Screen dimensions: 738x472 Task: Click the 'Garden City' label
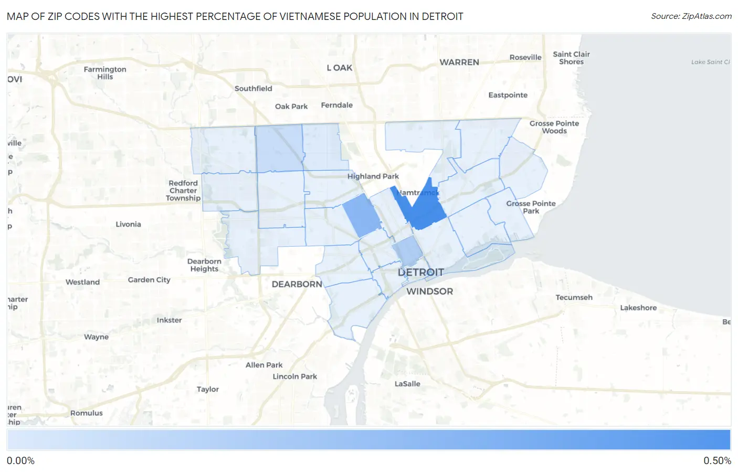tap(149, 280)
